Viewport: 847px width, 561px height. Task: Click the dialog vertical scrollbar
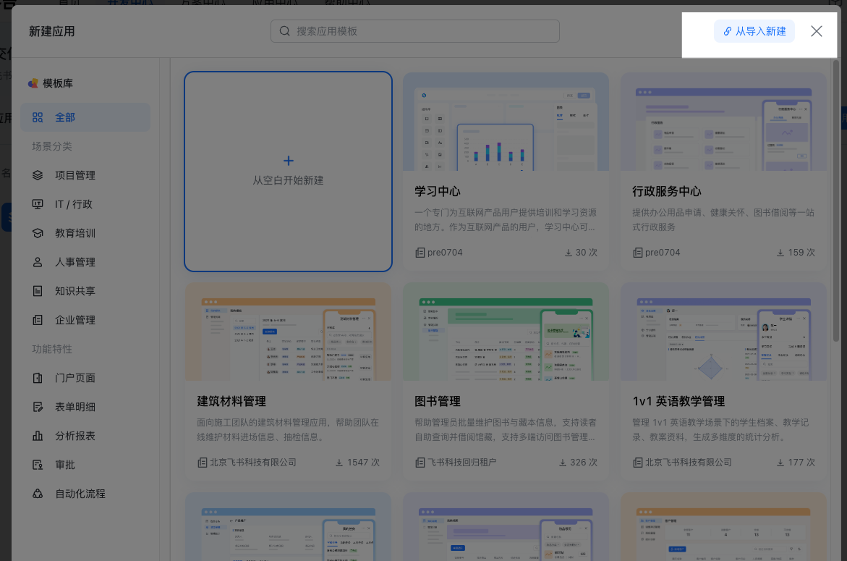coord(835,201)
